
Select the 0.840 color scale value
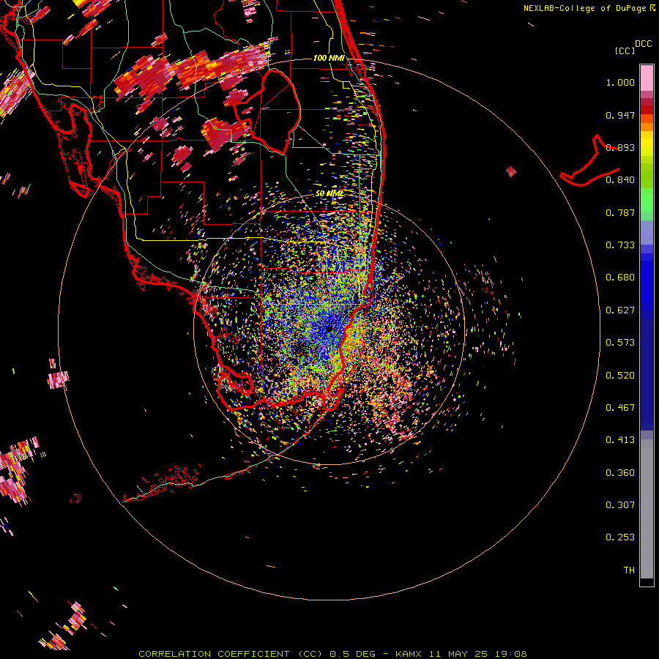620,180
